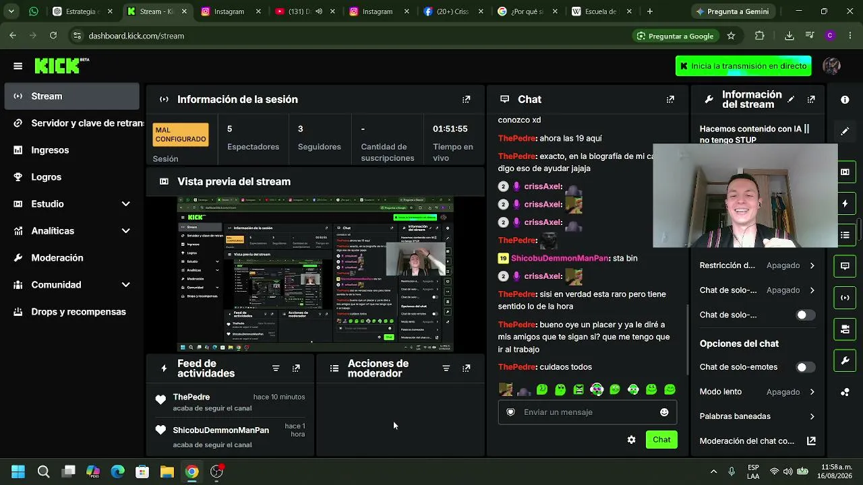Viewport: 863px width, 485px height.
Task: Open Servidor y clave de retransmisión
Action: tap(76, 123)
